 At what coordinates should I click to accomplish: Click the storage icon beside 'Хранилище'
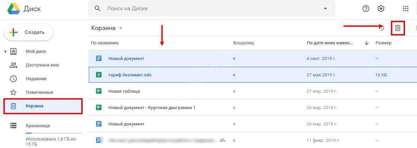(13, 126)
